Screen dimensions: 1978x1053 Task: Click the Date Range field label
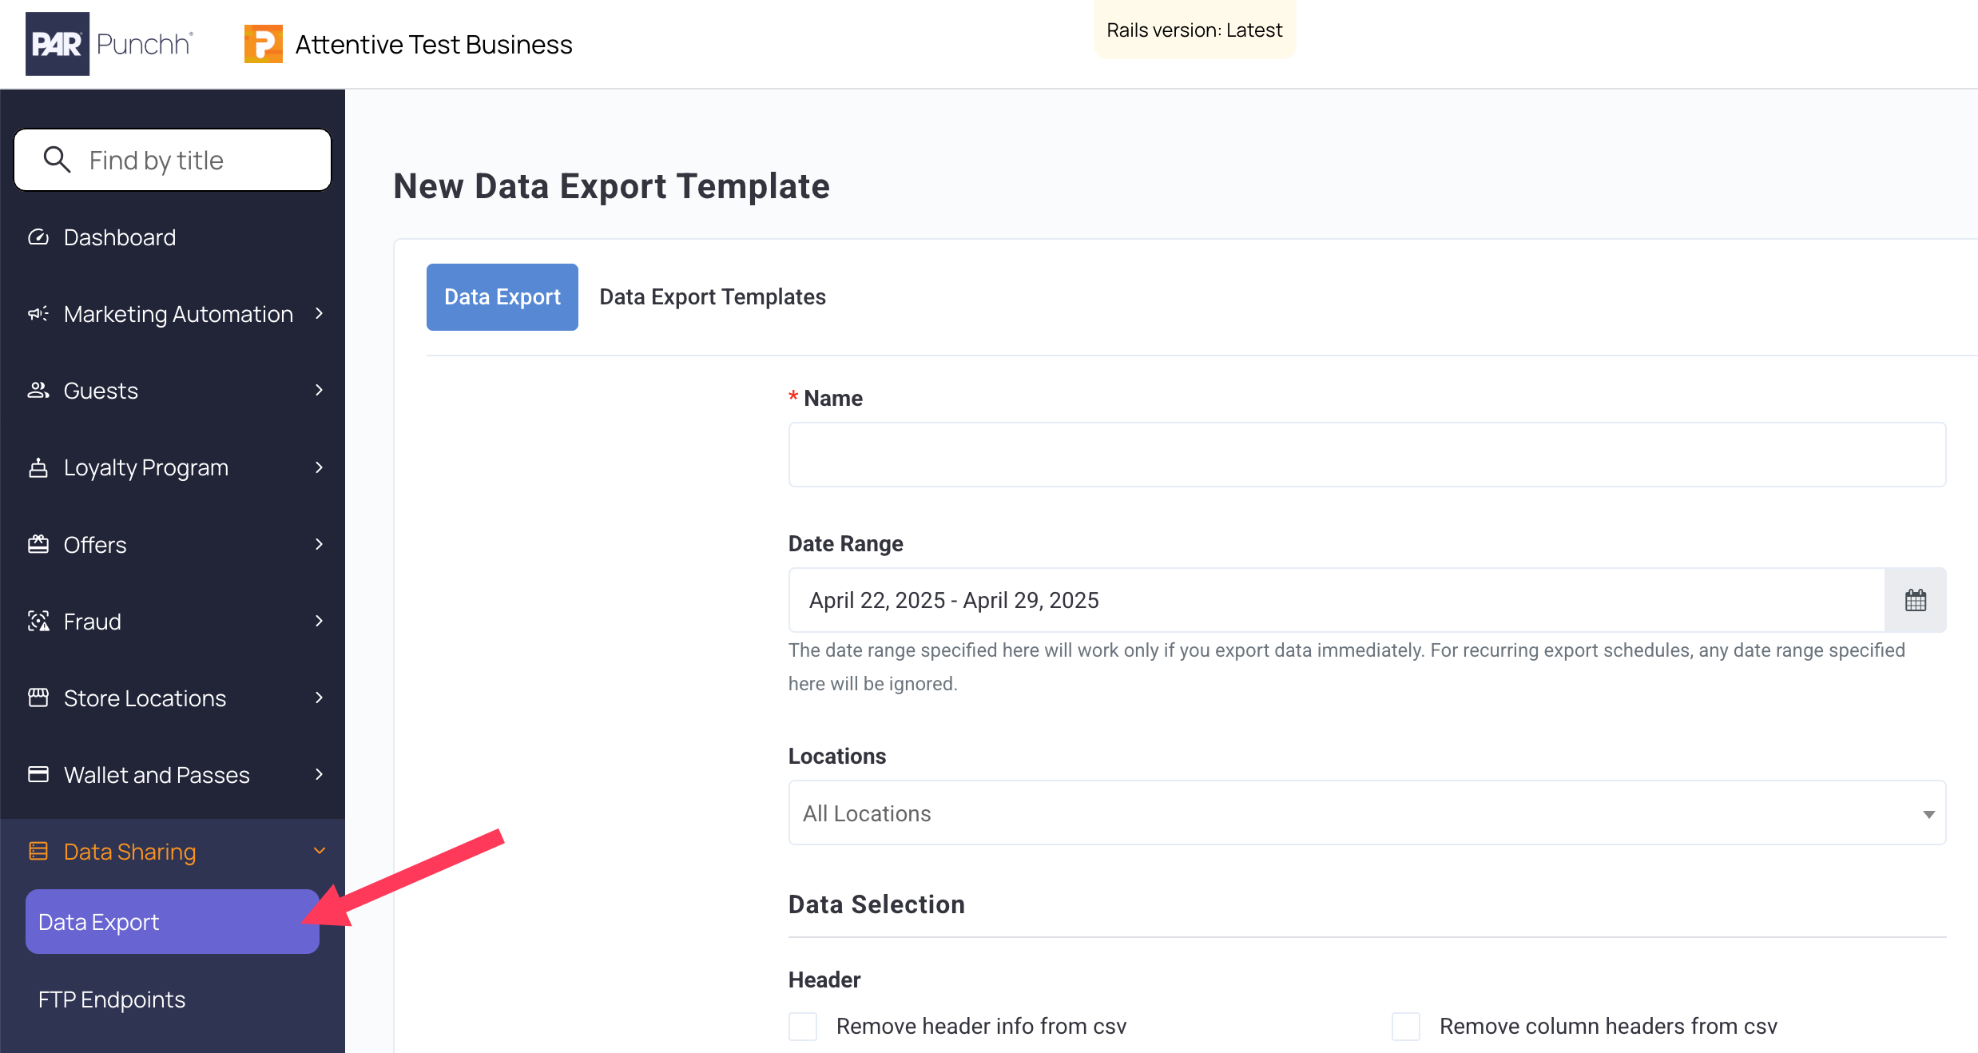tap(845, 543)
